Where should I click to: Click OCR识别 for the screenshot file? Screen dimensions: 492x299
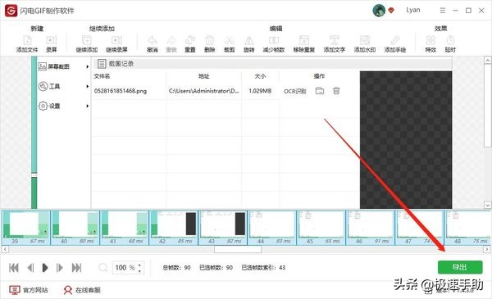point(295,91)
